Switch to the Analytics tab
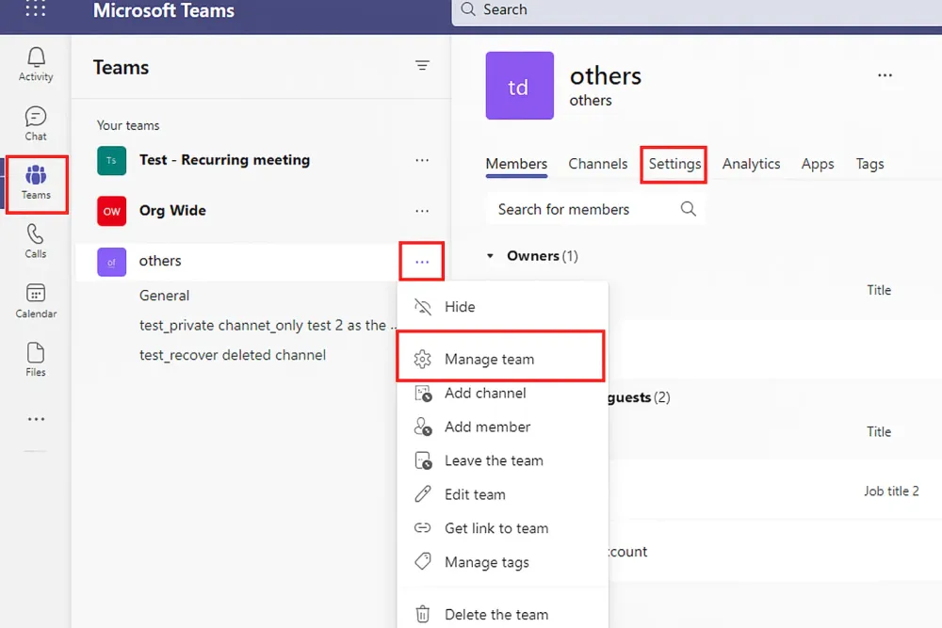Viewport: 942px width, 628px height. [750, 163]
